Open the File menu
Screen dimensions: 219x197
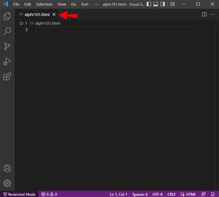(16, 4)
